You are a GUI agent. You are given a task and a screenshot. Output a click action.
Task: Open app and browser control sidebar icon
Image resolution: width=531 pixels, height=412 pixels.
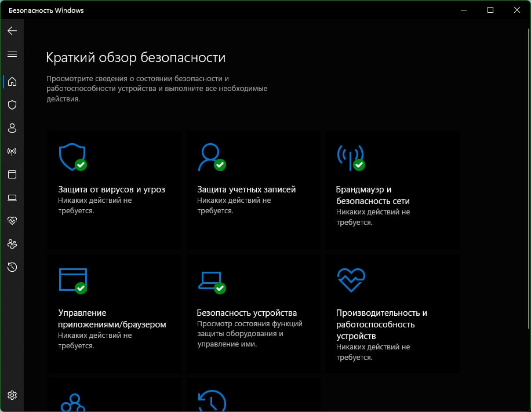pyautogui.click(x=12, y=174)
